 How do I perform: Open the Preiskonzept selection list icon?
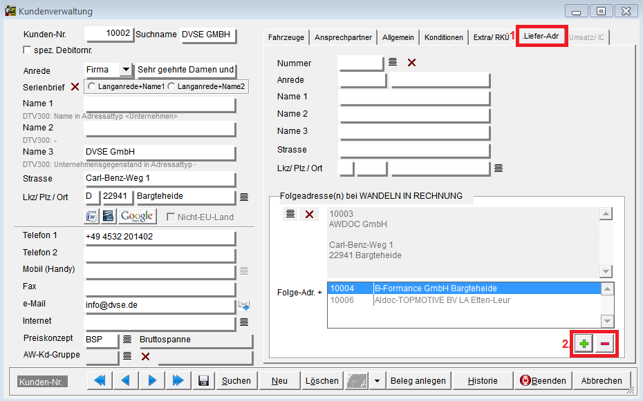tap(127, 339)
